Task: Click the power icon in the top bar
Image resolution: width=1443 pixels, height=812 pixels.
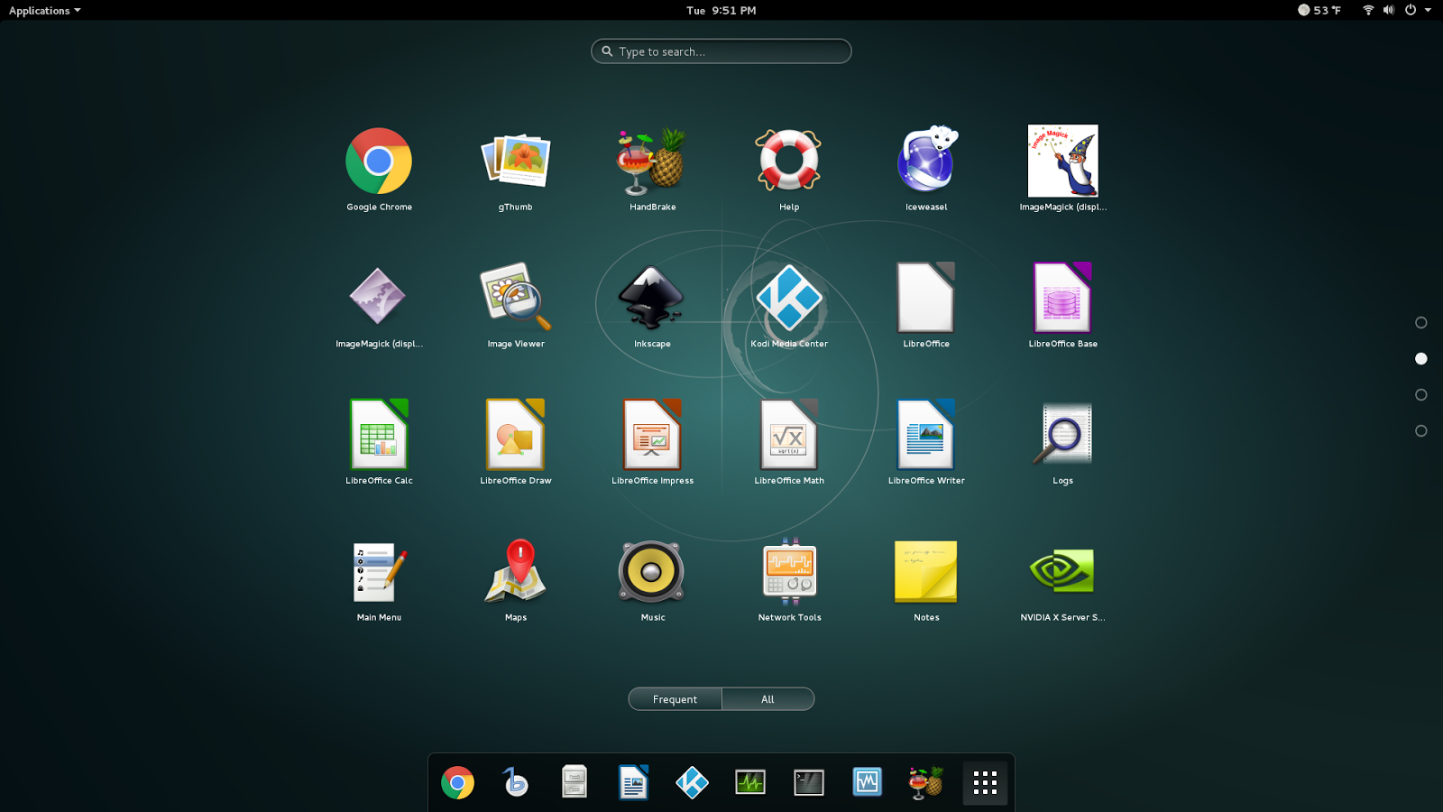Action: (1411, 11)
